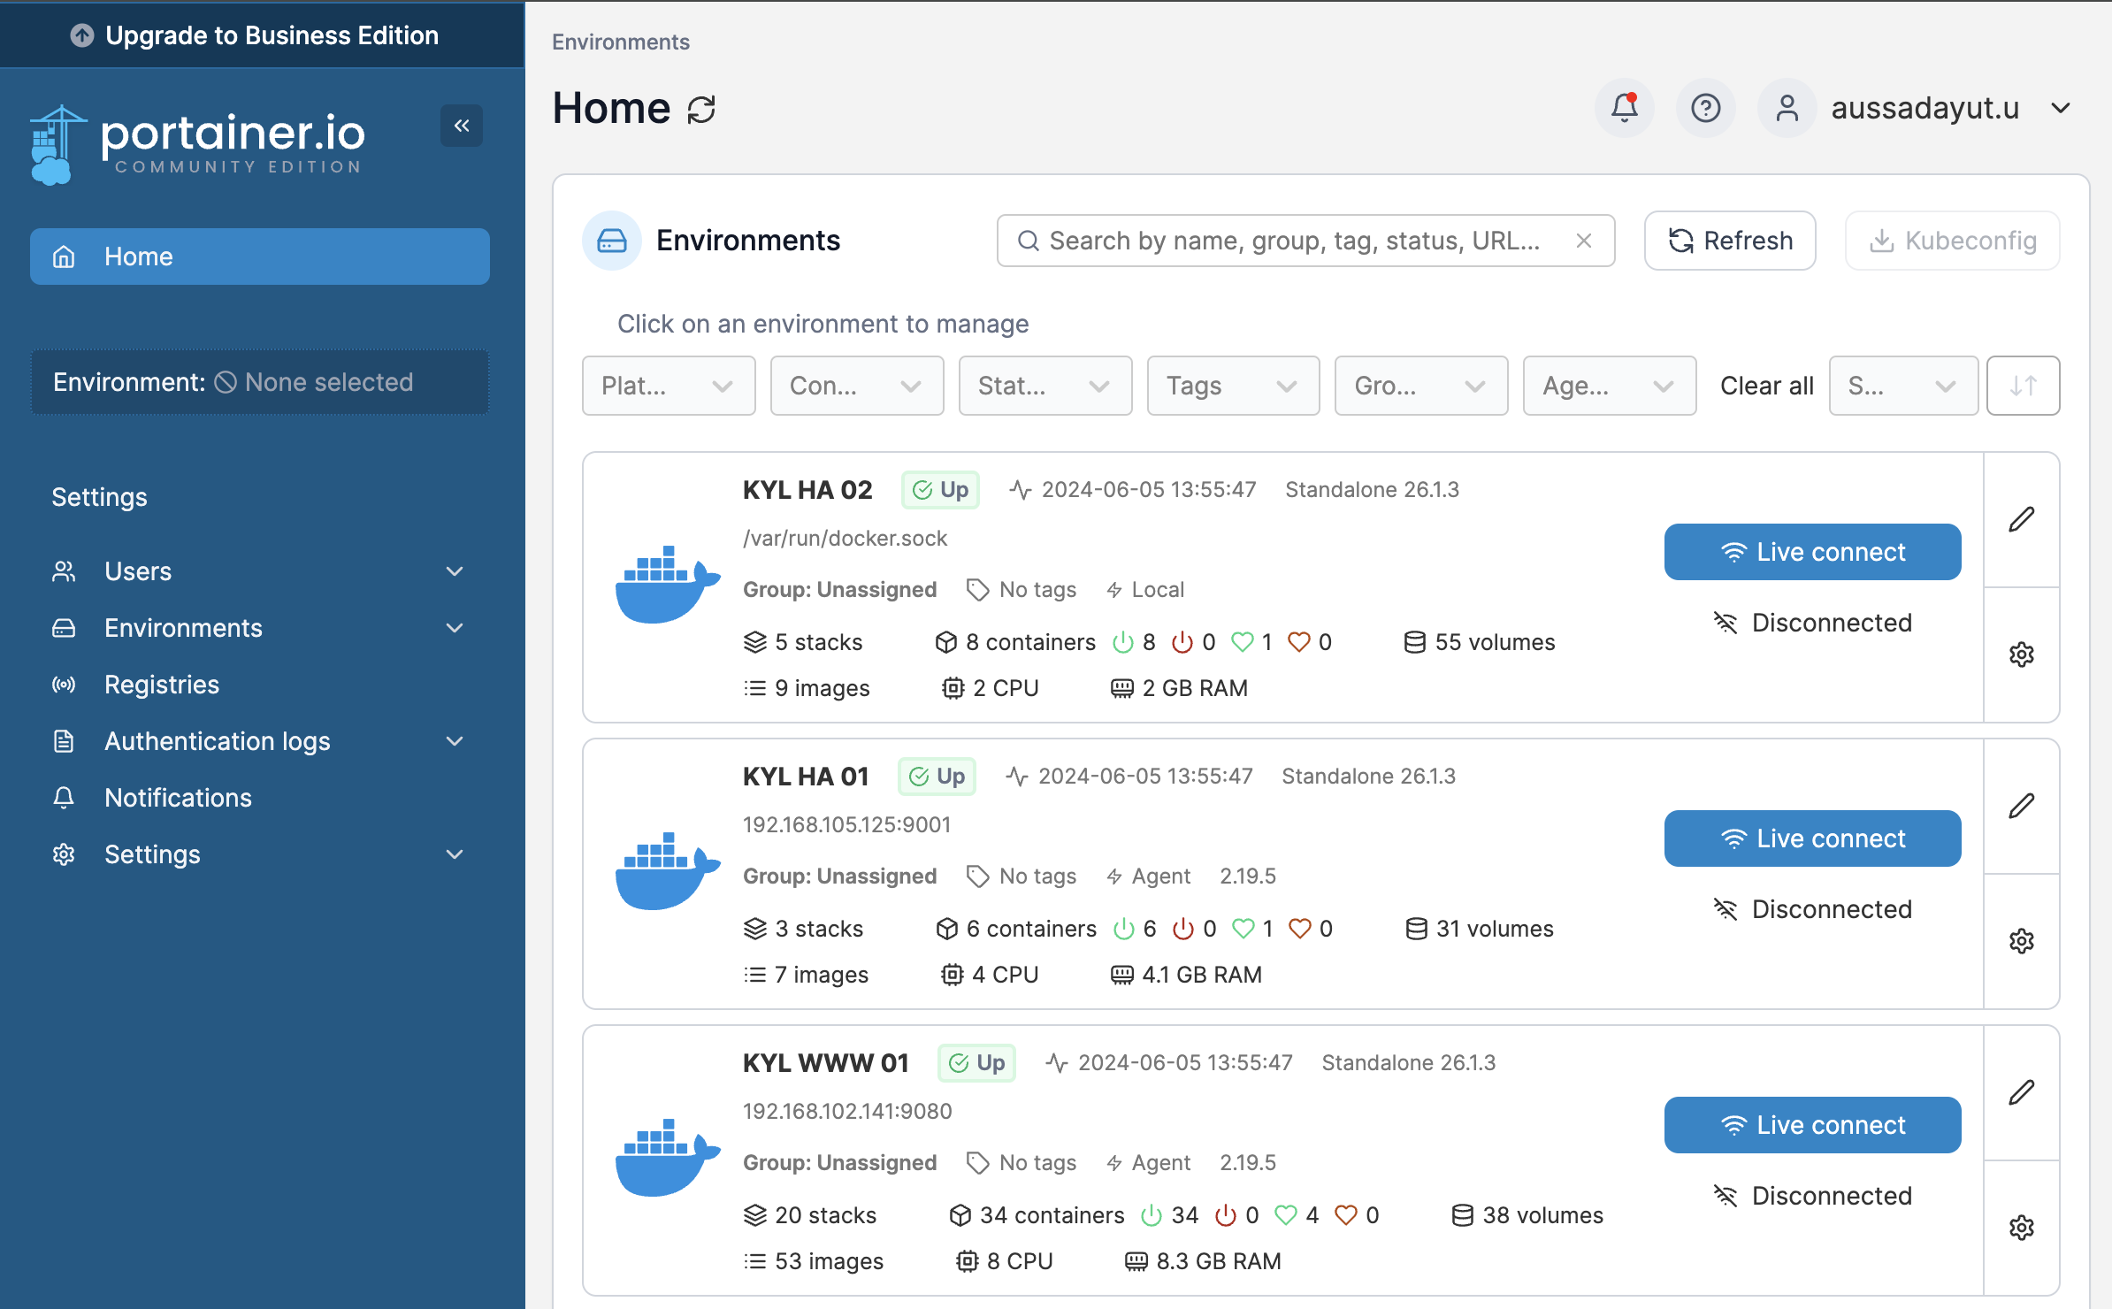Open the Status filter dropdown

tap(1045, 386)
